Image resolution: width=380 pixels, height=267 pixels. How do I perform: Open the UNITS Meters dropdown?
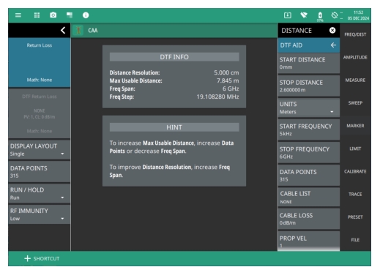309,108
